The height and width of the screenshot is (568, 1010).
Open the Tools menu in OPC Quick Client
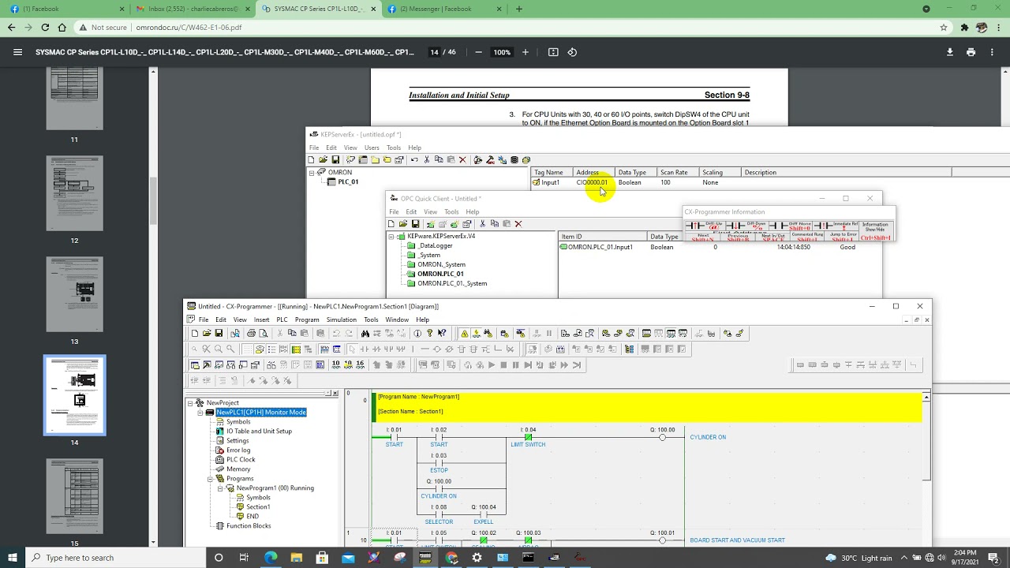[451, 211]
